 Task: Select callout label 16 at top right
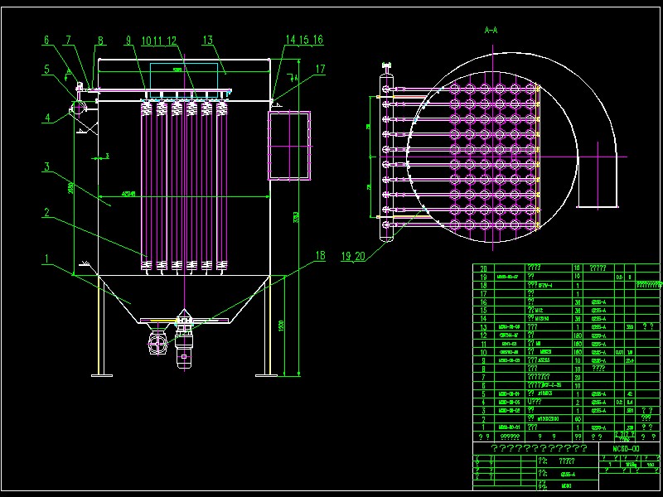[x=318, y=39]
